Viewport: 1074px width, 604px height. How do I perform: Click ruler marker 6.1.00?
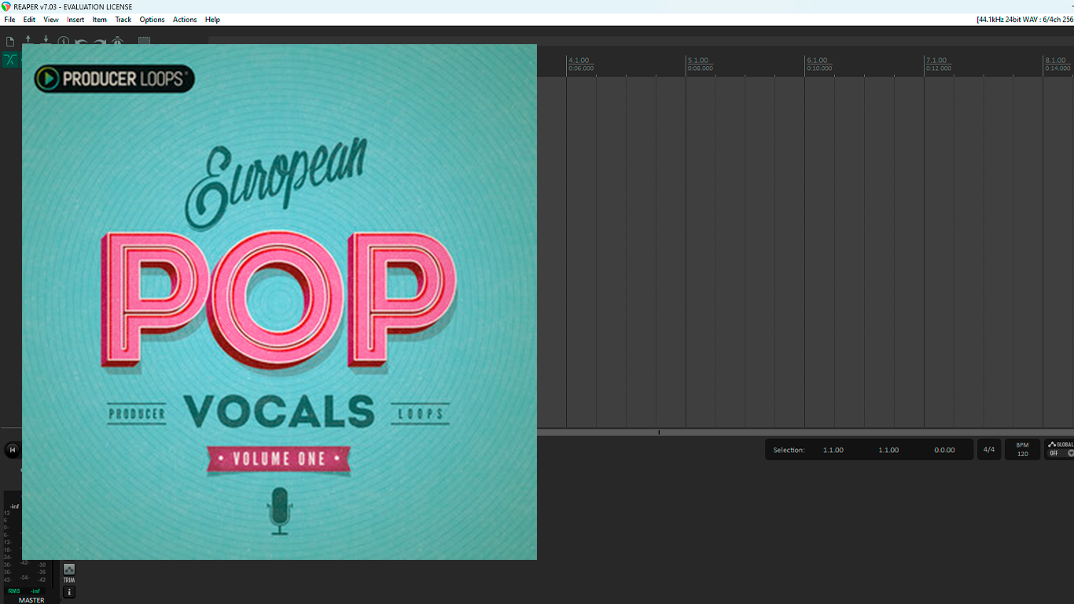click(818, 61)
